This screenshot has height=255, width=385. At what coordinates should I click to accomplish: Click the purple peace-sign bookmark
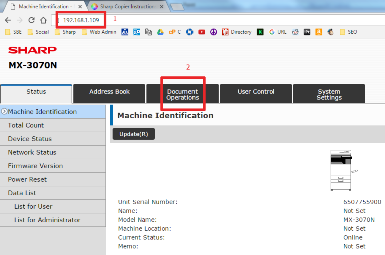click(x=214, y=32)
